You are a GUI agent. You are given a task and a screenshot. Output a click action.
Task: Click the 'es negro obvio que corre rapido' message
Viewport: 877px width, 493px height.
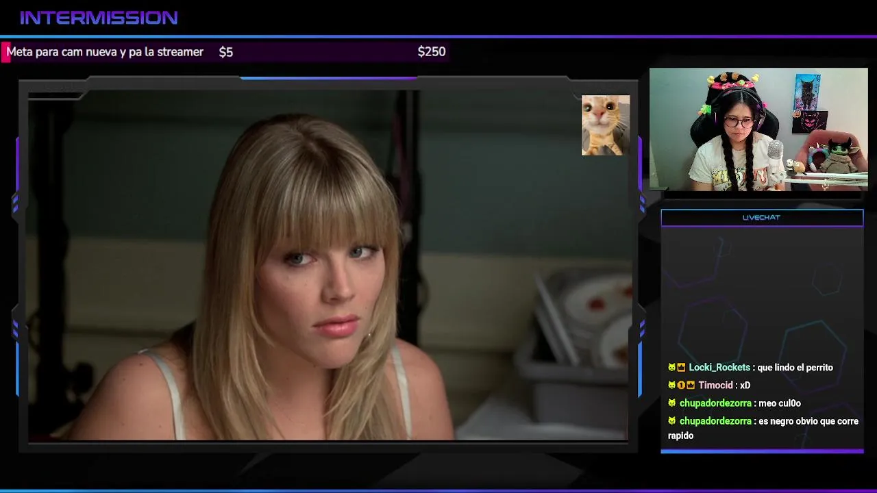point(763,428)
